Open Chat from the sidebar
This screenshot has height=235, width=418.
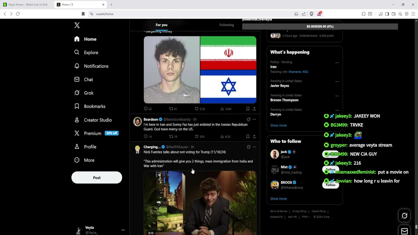pyautogui.click(x=83, y=79)
